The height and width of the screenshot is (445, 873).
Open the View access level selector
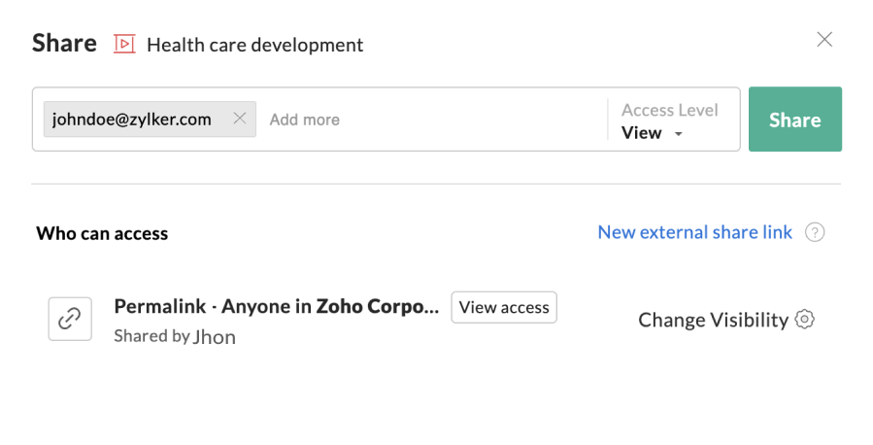click(x=642, y=133)
